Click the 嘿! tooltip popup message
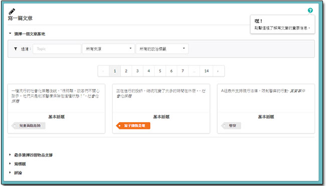326x186 pixels. [282, 24]
